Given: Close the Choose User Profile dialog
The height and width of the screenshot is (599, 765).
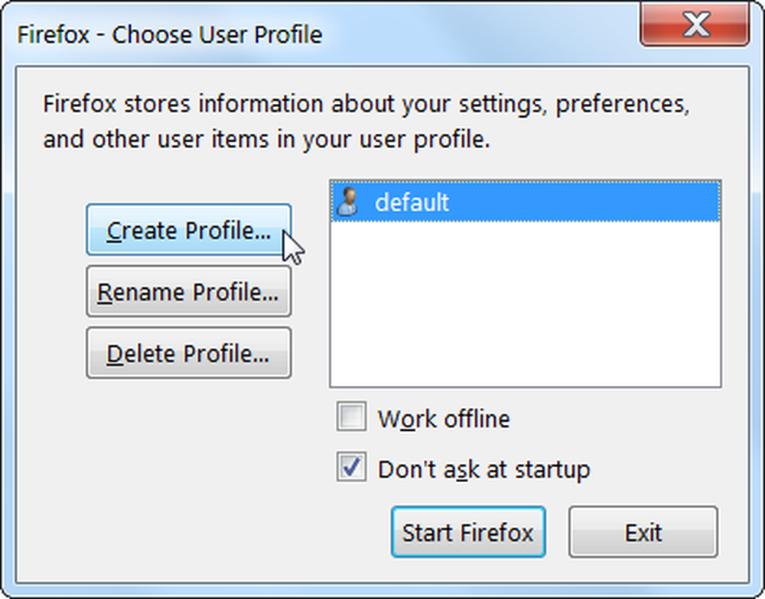Looking at the screenshot, I should 695,24.
